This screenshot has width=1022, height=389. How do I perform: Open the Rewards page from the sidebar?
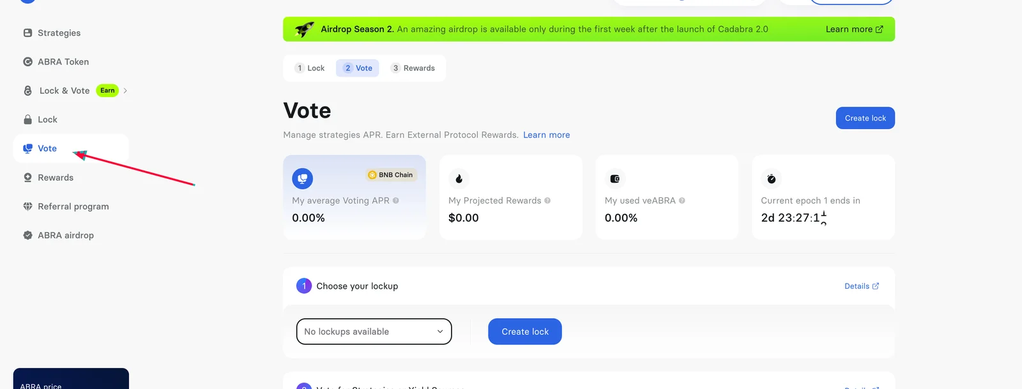pyautogui.click(x=48, y=178)
